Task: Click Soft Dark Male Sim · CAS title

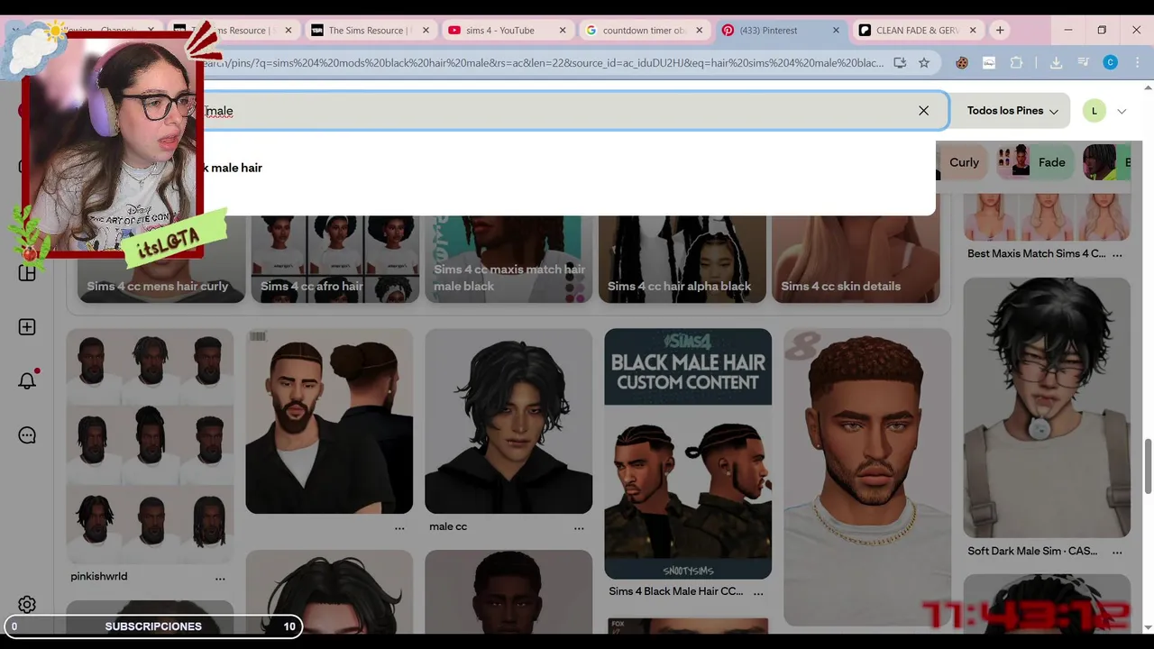Action: 1032,551
